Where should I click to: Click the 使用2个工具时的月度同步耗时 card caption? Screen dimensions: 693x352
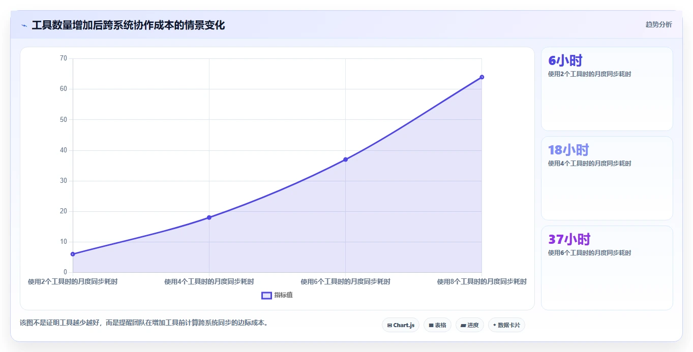pos(589,74)
